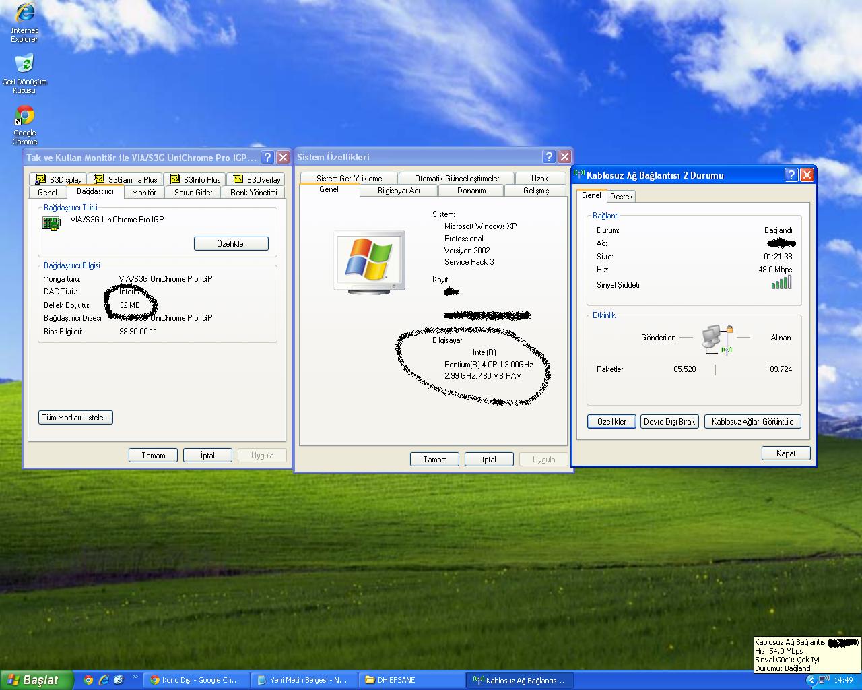Expand the quick launch overflow chevron
This screenshot has height=690, width=862.
(135, 677)
